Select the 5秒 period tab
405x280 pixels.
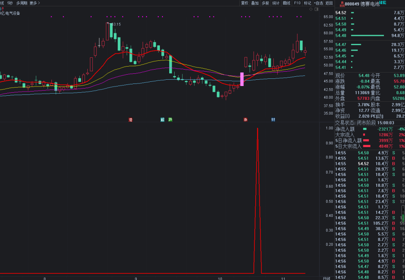click(x=10, y=3)
